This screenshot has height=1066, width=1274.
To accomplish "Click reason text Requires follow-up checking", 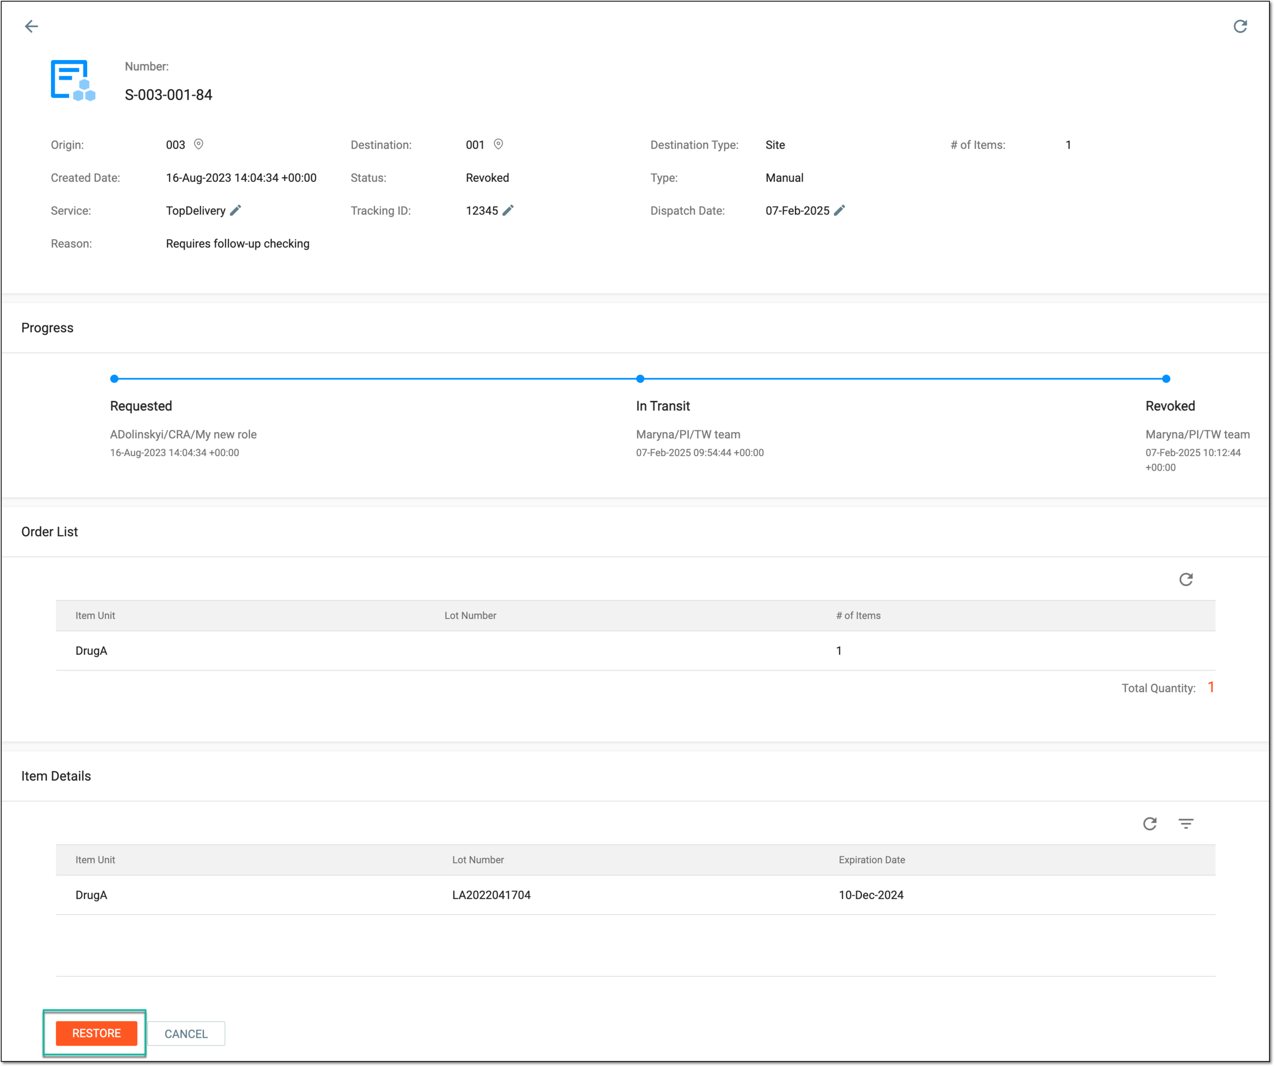I will click(x=238, y=243).
